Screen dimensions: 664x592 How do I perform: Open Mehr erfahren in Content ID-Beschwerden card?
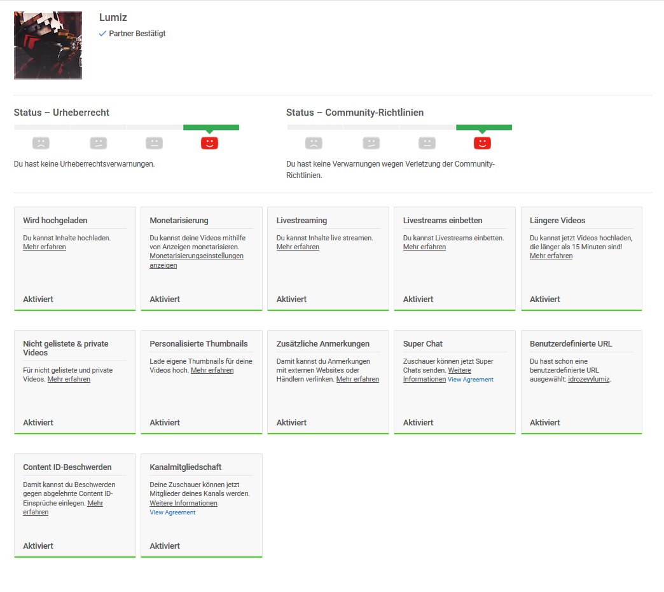tap(63, 507)
